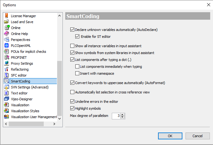The height and width of the screenshot is (145, 213).
Task: Select the PROFINET category icon
Action: click(7, 57)
